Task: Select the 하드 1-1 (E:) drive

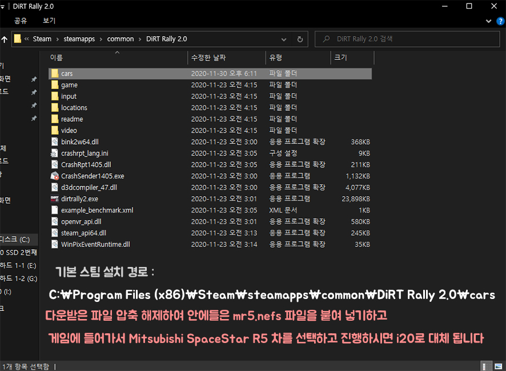Action: coord(18,266)
